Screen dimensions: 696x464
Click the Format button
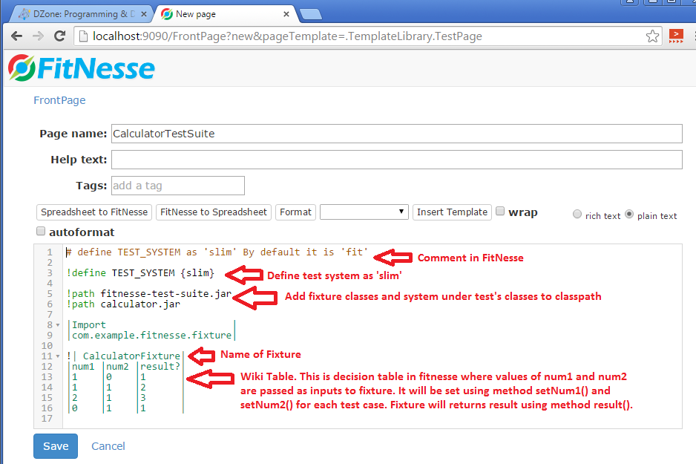tap(295, 212)
